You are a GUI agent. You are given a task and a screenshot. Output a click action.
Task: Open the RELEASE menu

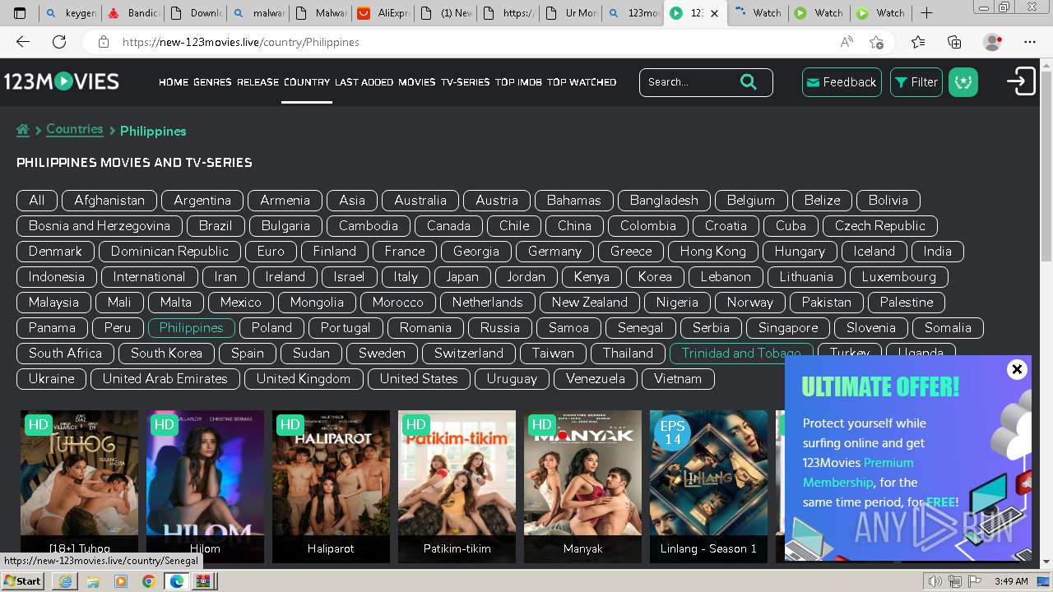258,82
